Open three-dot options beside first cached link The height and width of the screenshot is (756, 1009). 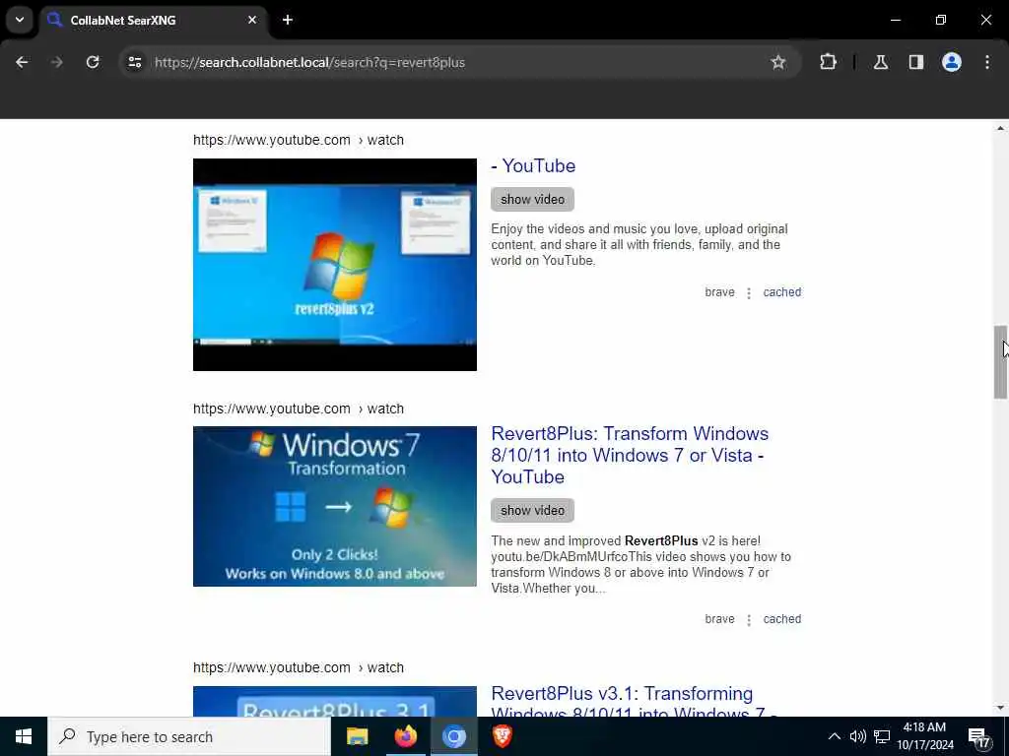[749, 293]
